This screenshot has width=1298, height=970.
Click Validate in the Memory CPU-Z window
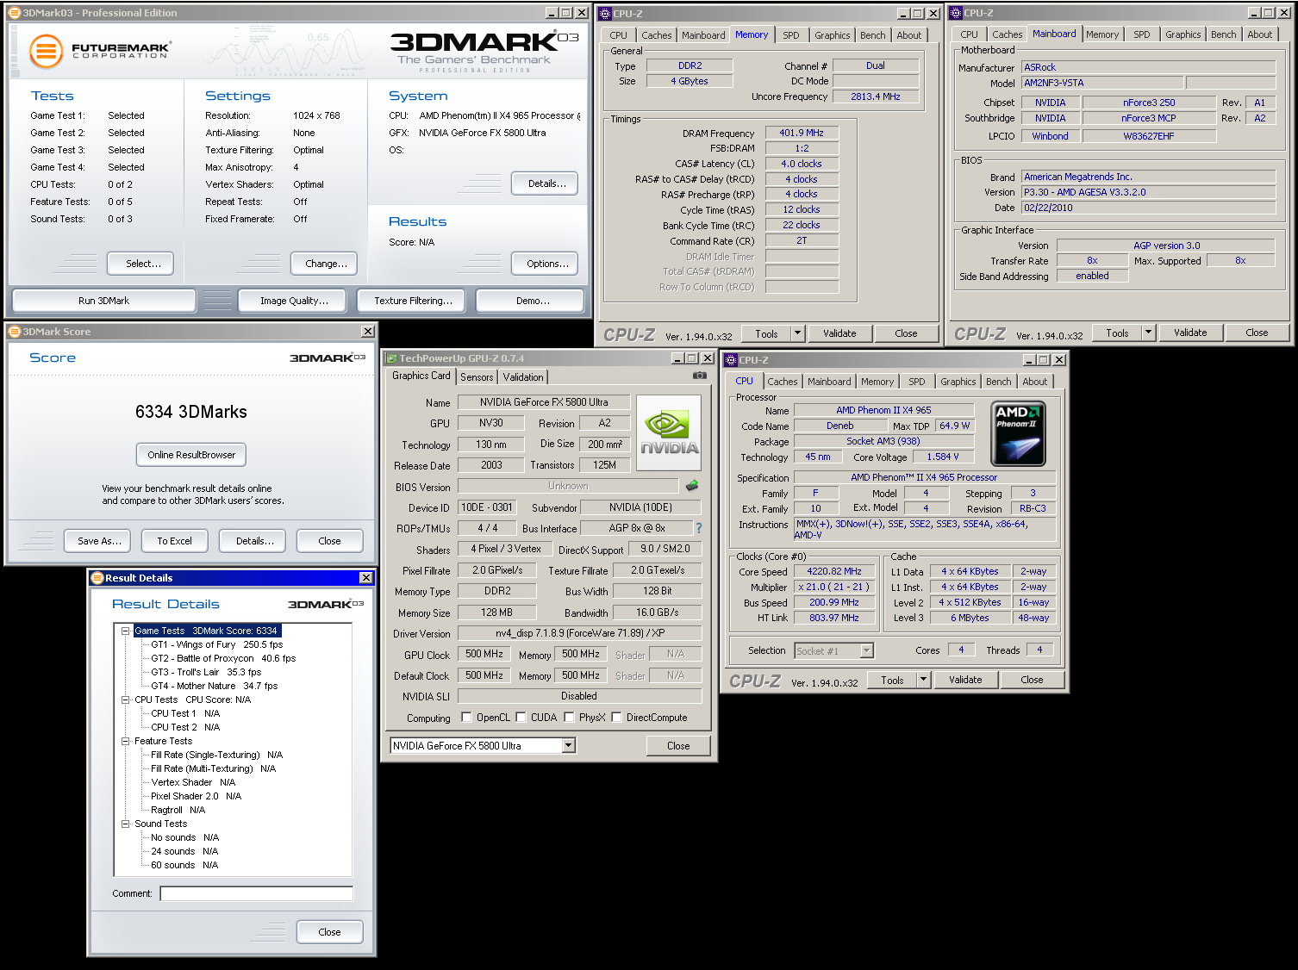[x=839, y=333]
